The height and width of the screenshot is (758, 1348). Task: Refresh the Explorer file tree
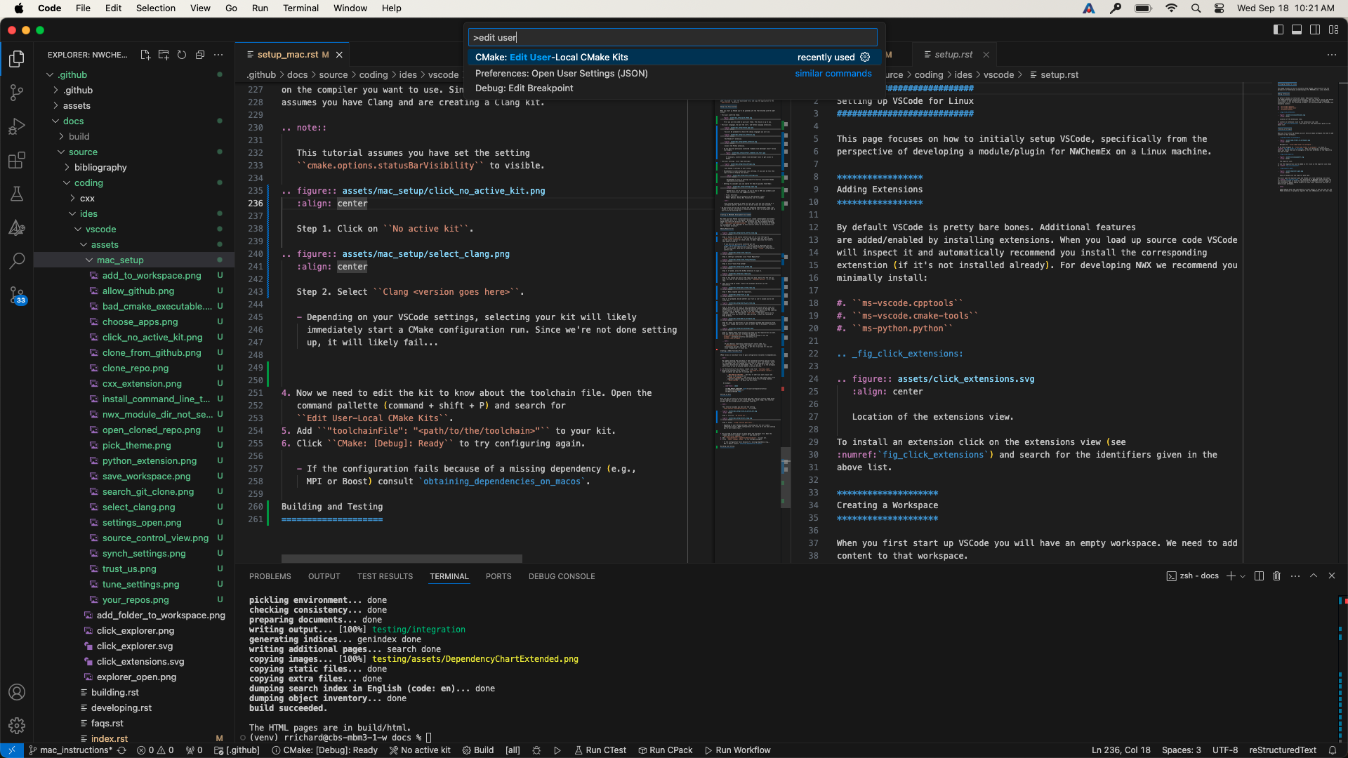click(x=182, y=55)
